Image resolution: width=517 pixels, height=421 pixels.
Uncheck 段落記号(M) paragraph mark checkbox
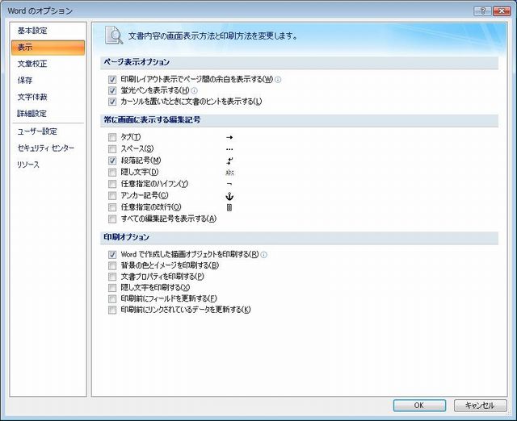pos(112,160)
